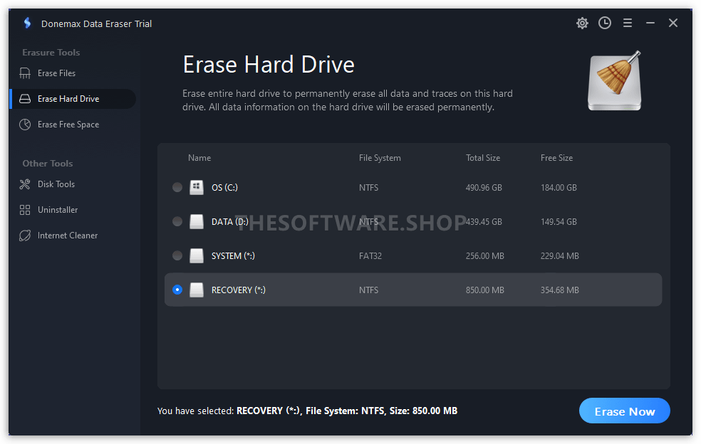Click the Erase Hard Drive disk icon
Screen dimensions: 701x444
pyautogui.click(x=25, y=99)
